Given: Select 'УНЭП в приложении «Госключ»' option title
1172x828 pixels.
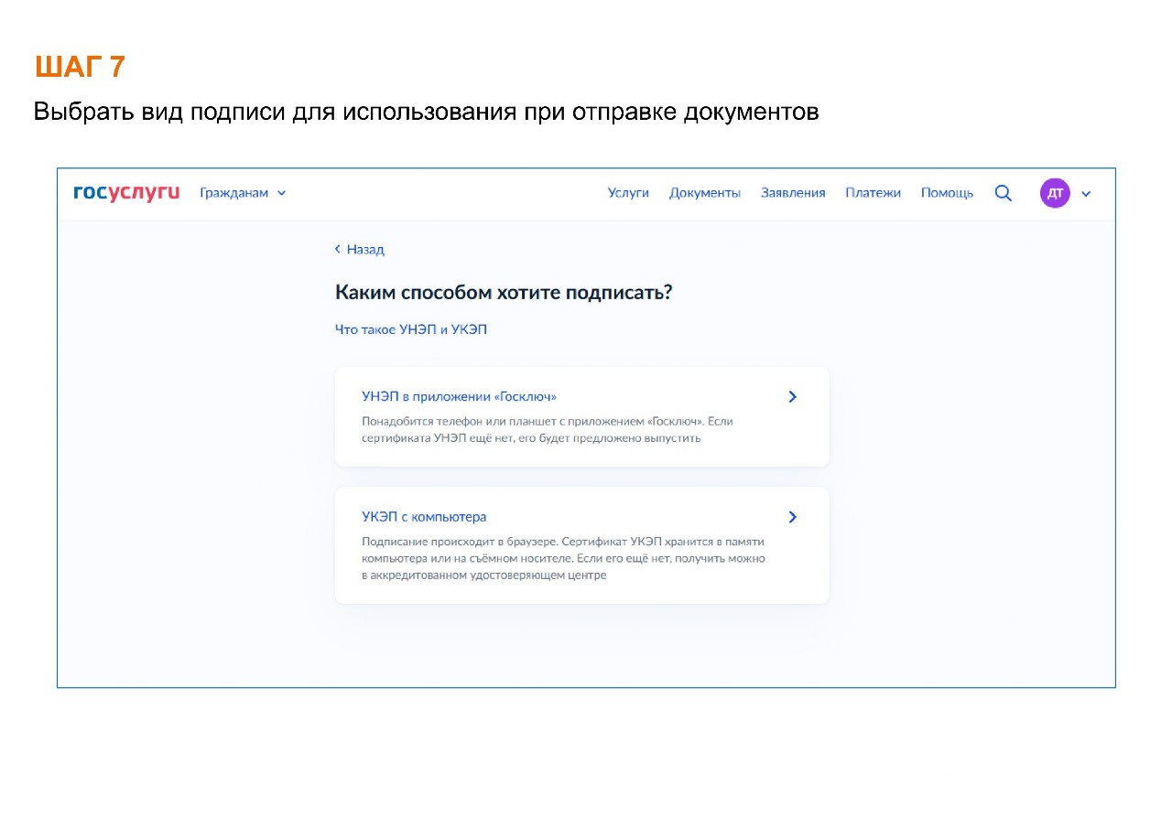Looking at the screenshot, I should coord(459,397).
